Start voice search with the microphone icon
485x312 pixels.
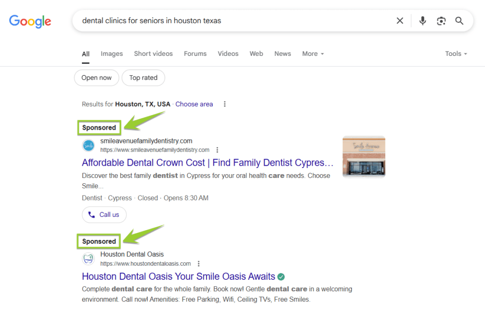pos(422,21)
